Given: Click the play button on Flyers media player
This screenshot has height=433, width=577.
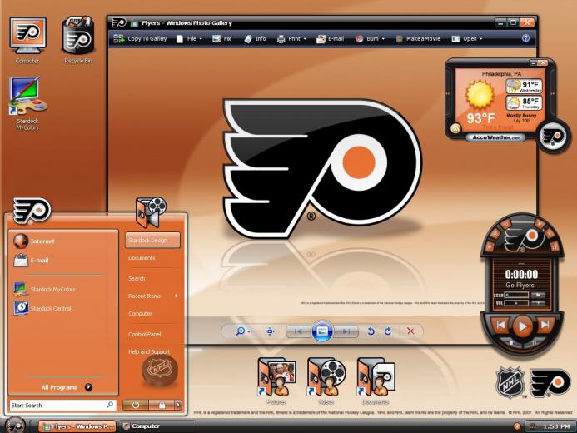Looking at the screenshot, I should pyautogui.click(x=523, y=326).
